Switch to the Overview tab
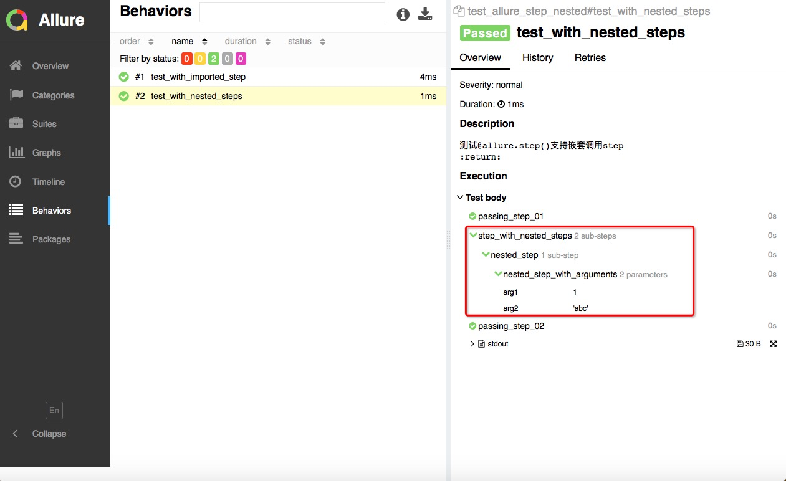Screen dimensions: 786x481 [x=480, y=57]
